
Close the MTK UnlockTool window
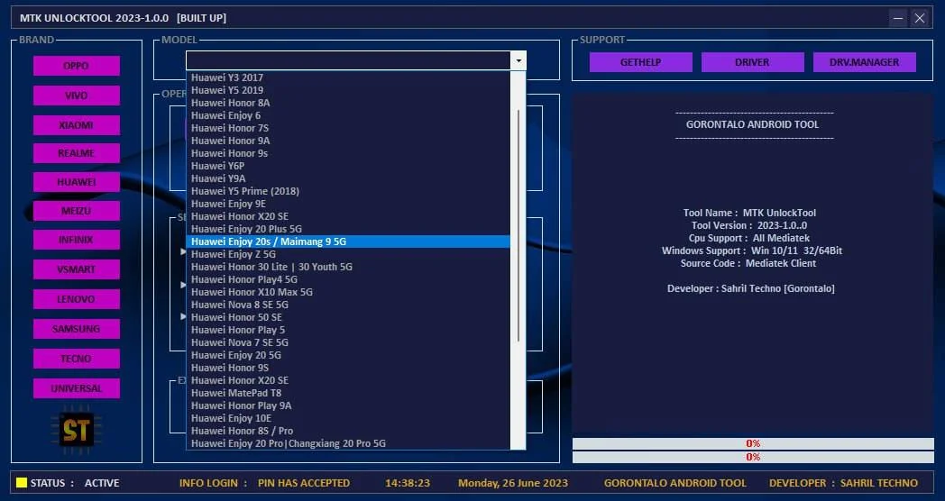pyautogui.click(x=920, y=18)
